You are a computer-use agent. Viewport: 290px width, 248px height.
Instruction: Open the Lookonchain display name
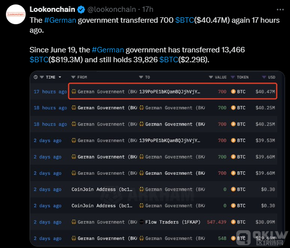[52, 9]
